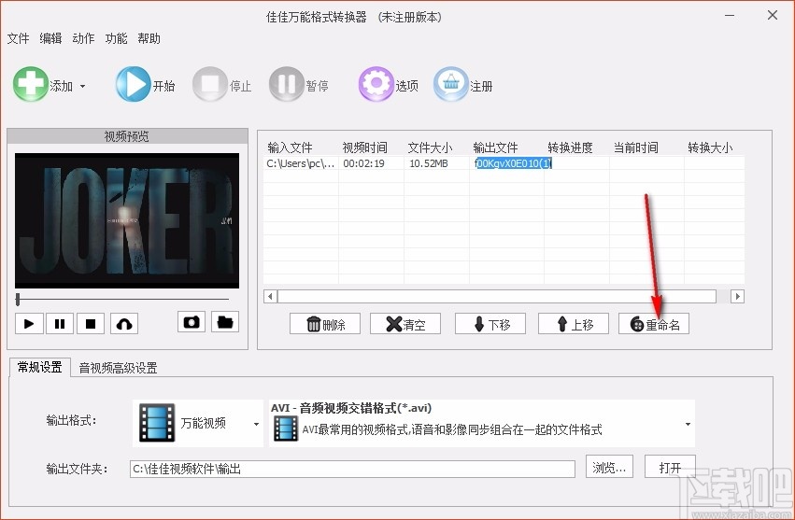Viewport: 795px width, 520px height.
Task: Click the 清空 clear list button
Action: pyautogui.click(x=405, y=324)
